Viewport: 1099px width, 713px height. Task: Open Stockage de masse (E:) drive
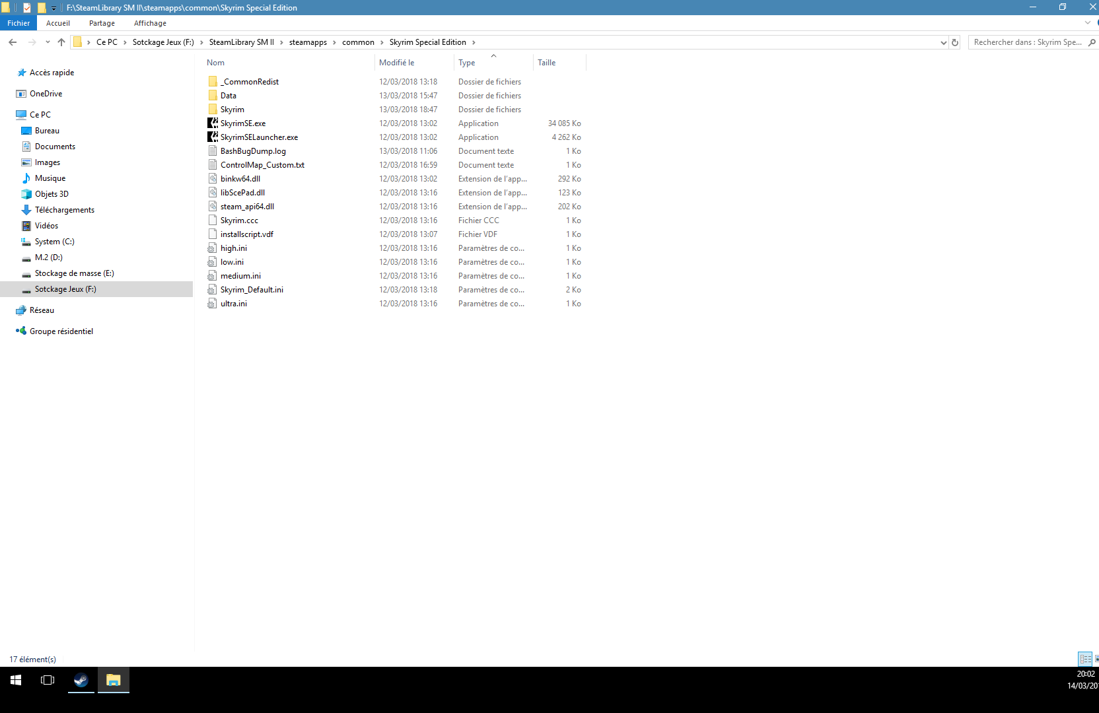tap(74, 273)
